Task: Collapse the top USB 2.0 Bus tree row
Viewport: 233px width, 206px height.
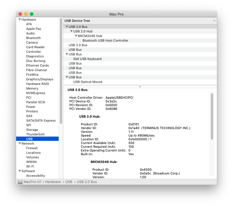Action: 67,26
